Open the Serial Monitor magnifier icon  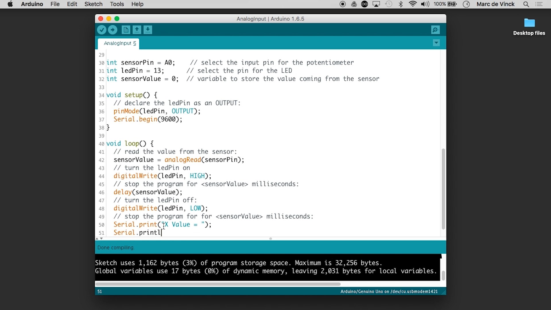[x=435, y=30]
